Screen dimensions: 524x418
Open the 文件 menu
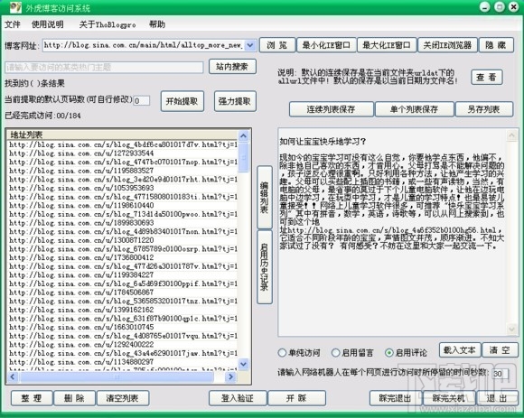click(13, 24)
